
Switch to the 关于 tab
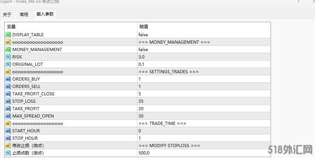7,14
